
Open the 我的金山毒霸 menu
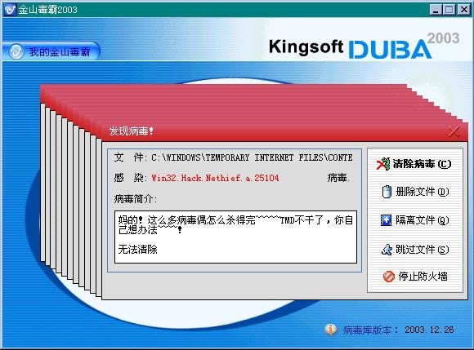(51, 51)
